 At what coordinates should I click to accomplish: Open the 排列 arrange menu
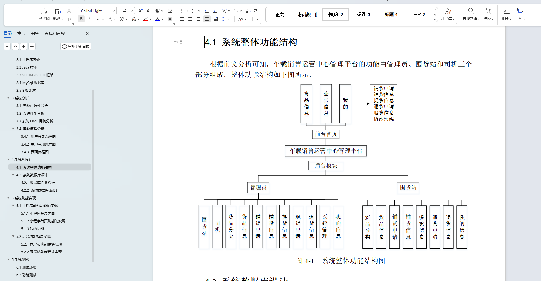520,14
